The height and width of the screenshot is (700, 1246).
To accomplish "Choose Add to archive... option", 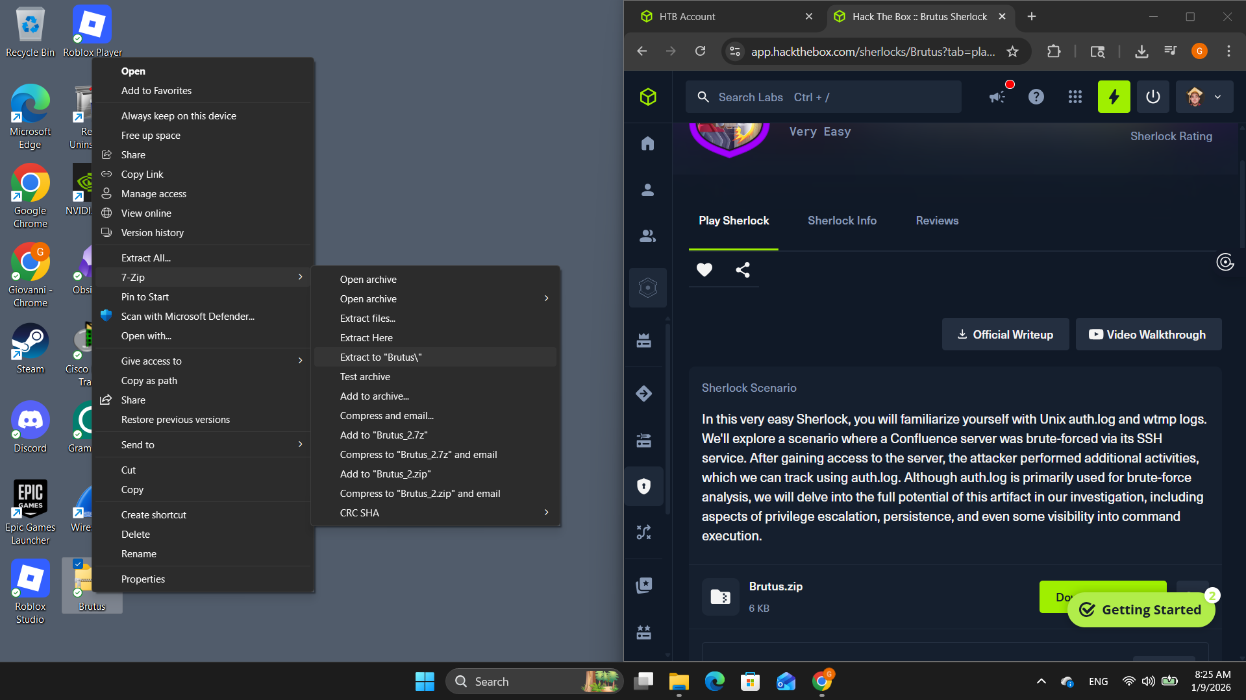I will tap(435, 396).
